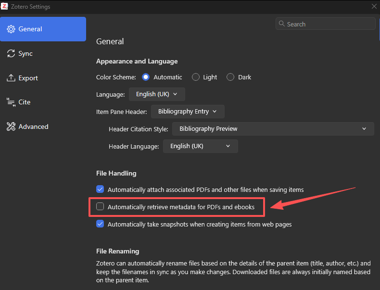Image resolution: width=380 pixels, height=290 pixels.
Task: Click the General gear icon in sidebar
Action: (x=11, y=29)
